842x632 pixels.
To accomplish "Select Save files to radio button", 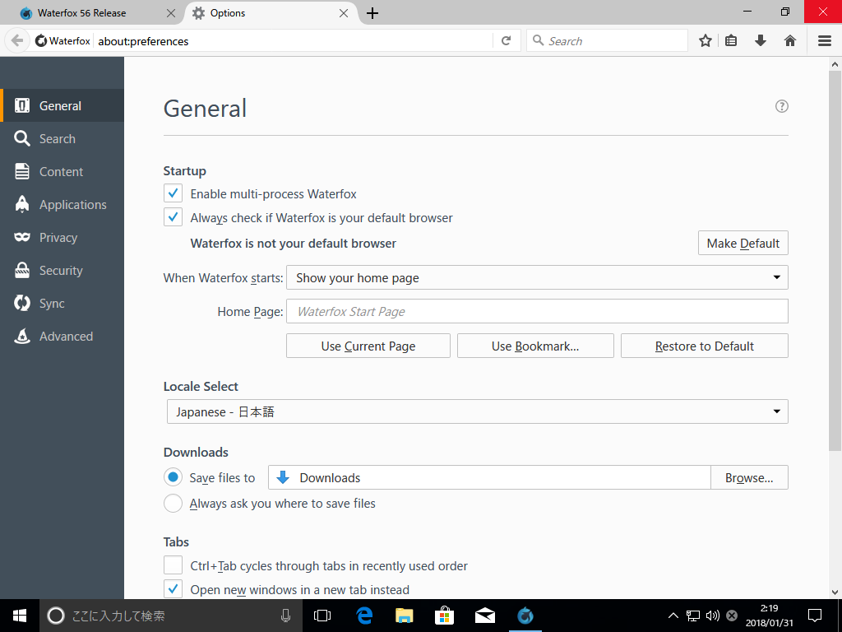I will tap(173, 477).
